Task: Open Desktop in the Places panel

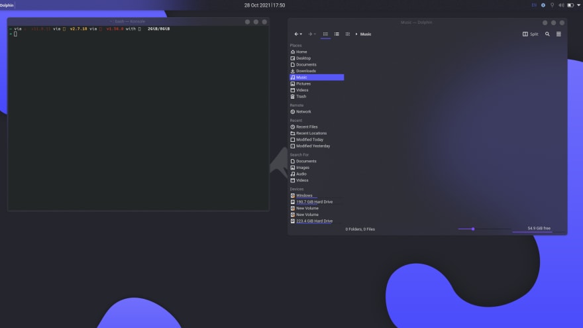Action: [317, 58]
